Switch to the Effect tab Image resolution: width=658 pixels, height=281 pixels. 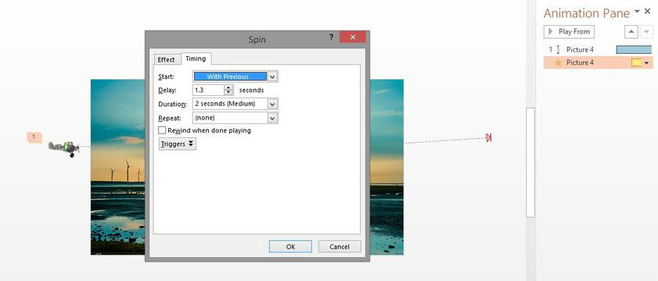166,59
